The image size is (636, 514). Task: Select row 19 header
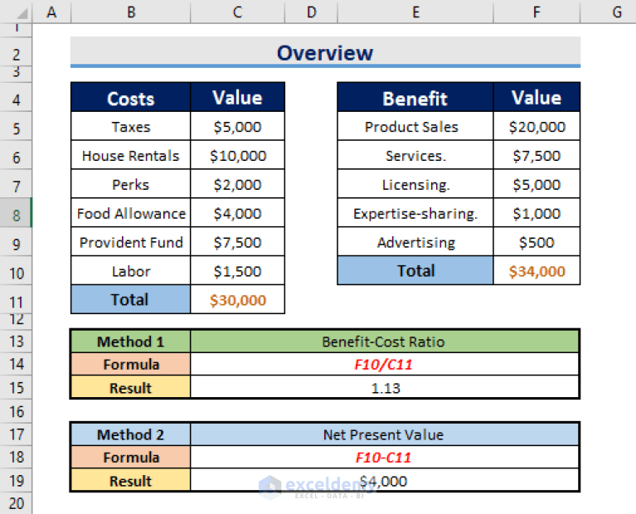[16, 480]
